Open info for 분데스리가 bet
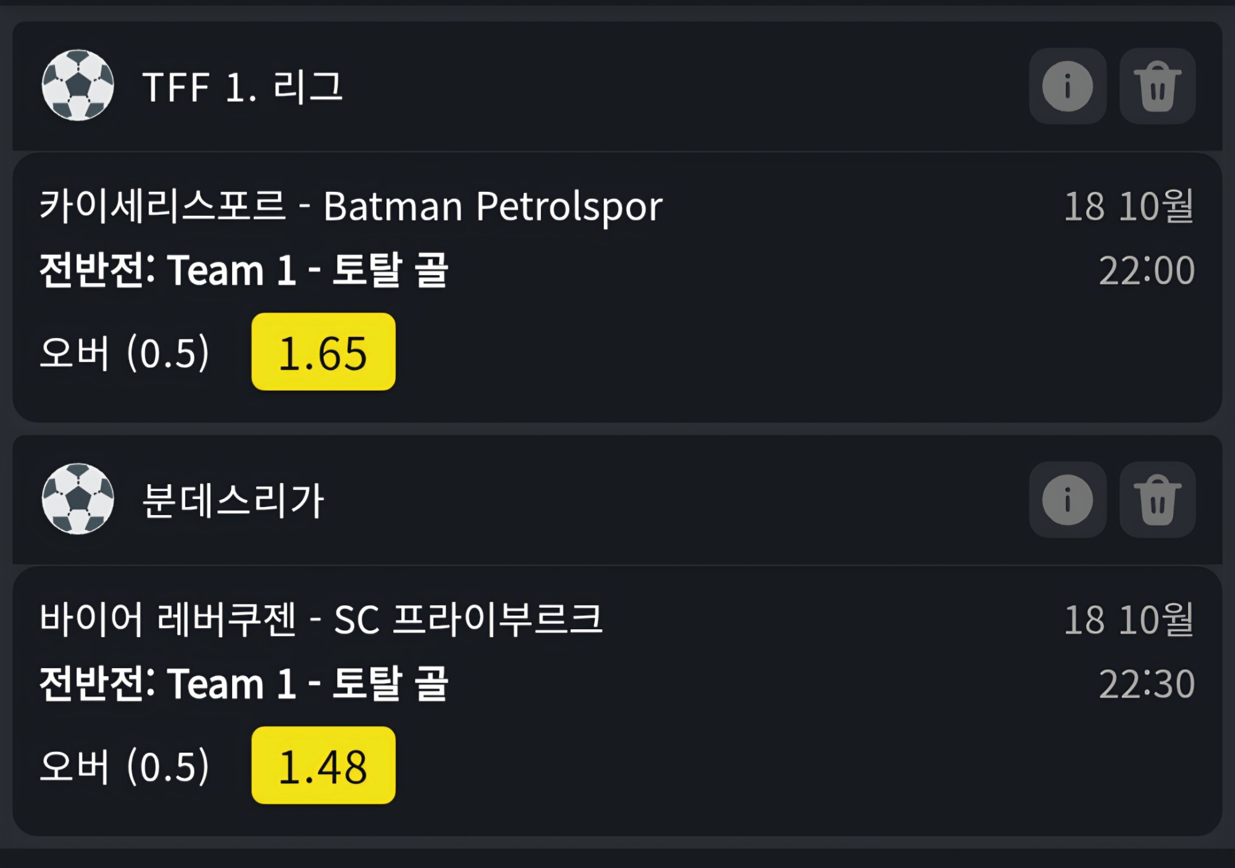 pos(1068,500)
